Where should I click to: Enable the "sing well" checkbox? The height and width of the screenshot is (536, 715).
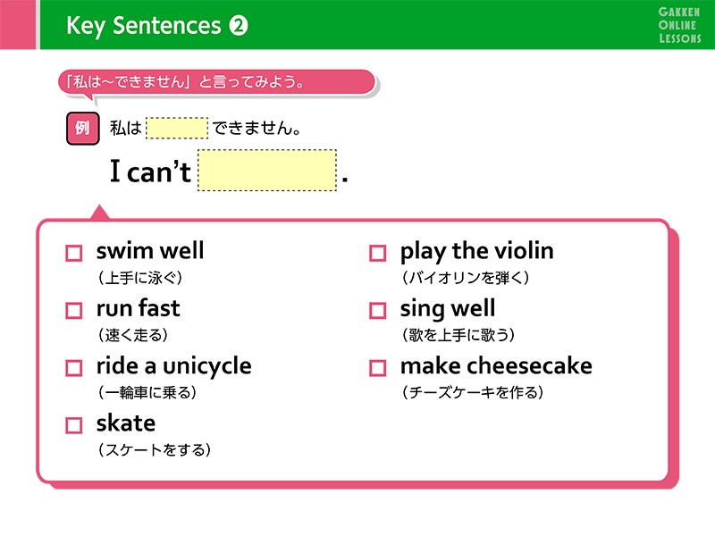coord(378,311)
